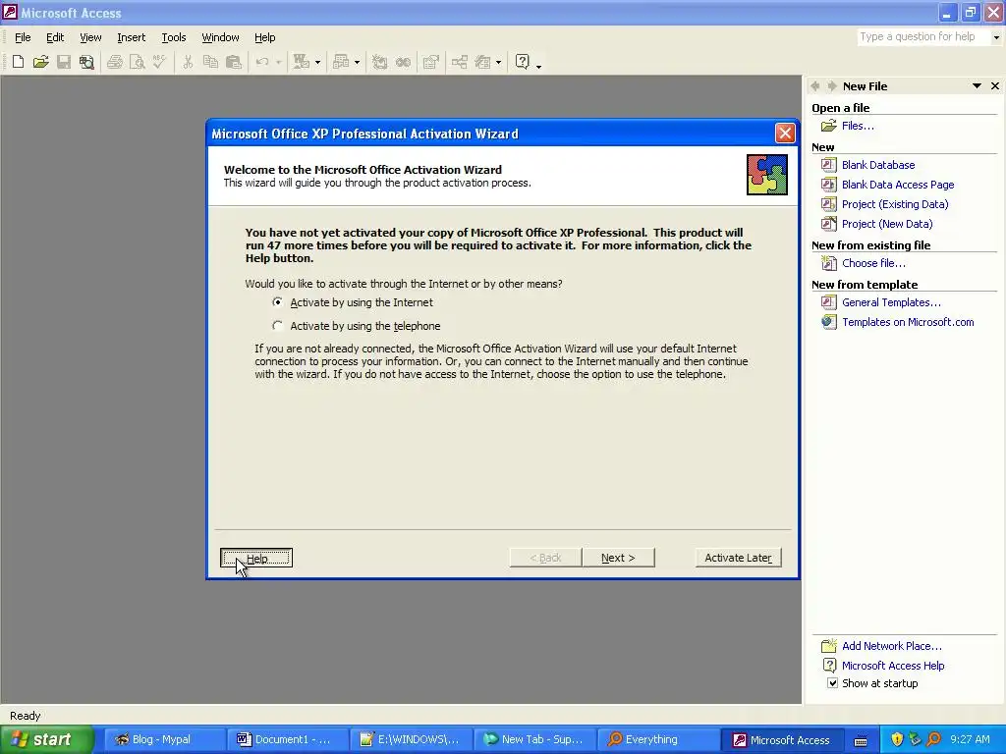Click the Activate Later button
Image resolution: width=1006 pixels, height=754 pixels.
[739, 558]
